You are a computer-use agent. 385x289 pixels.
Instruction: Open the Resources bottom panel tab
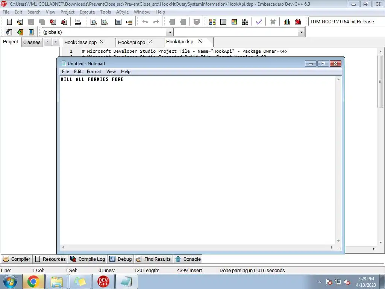(x=51, y=259)
